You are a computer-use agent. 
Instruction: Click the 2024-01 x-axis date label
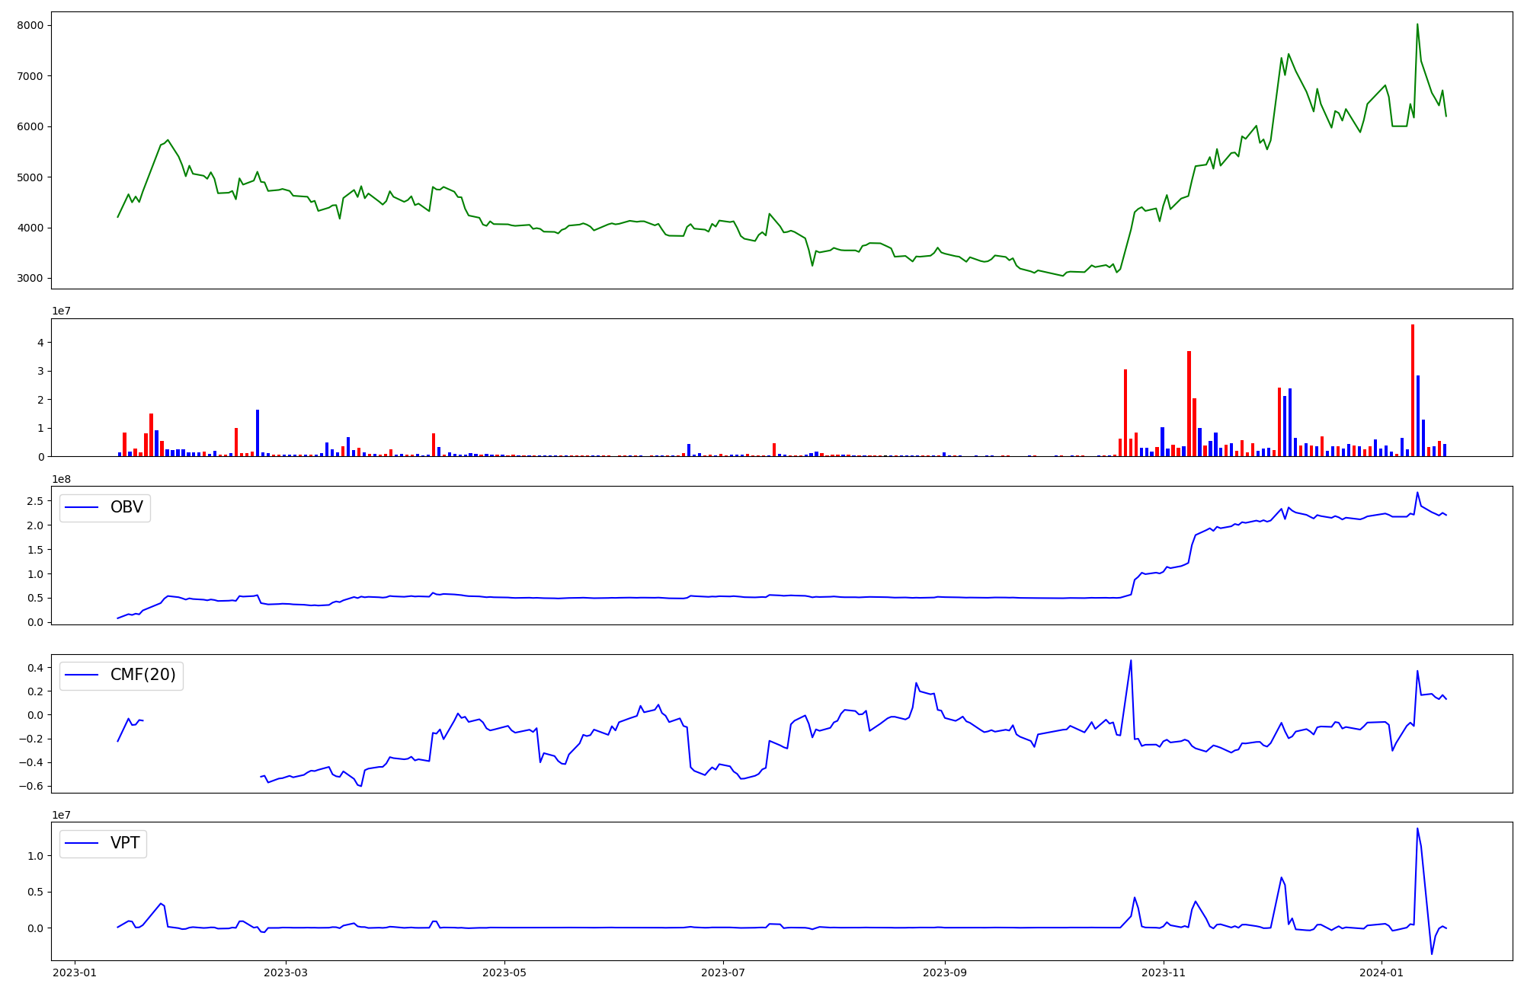(x=1382, y=972)
